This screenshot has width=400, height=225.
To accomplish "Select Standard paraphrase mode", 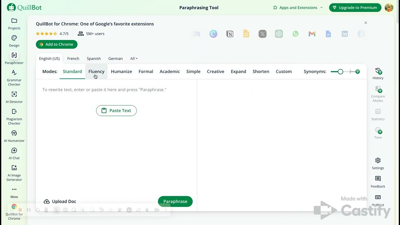I will point(72,72).
